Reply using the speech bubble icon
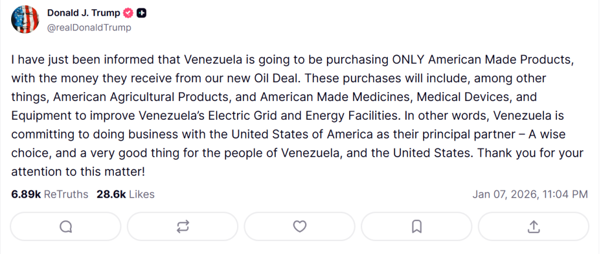Viewport: 601px width, 254px height. tap(66, 226)
